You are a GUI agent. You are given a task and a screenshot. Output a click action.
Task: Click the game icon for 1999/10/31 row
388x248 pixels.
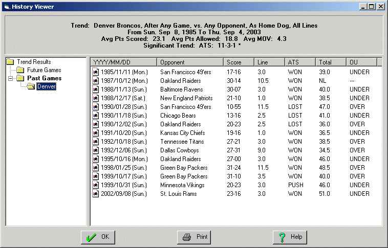click(x=96, y=185)
